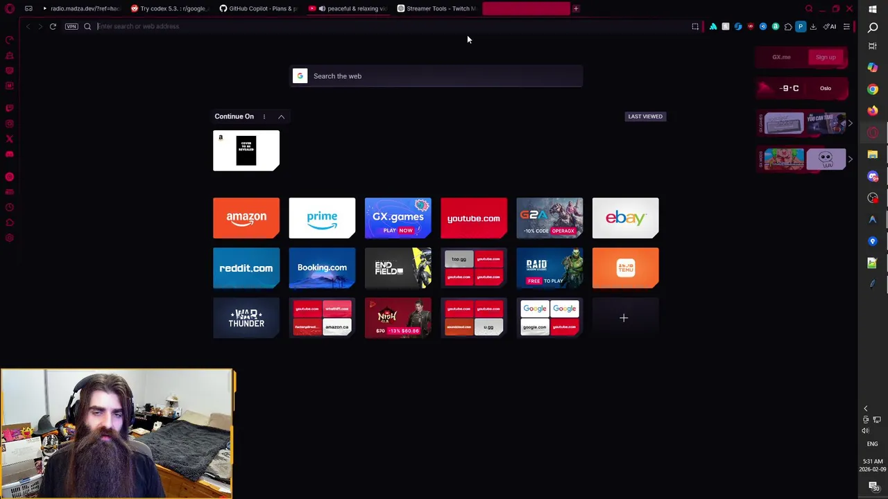The height and width of the screenshot is (499, 888).
Task: Open the tab search magnifier in title bar
Action: [809, 8]
